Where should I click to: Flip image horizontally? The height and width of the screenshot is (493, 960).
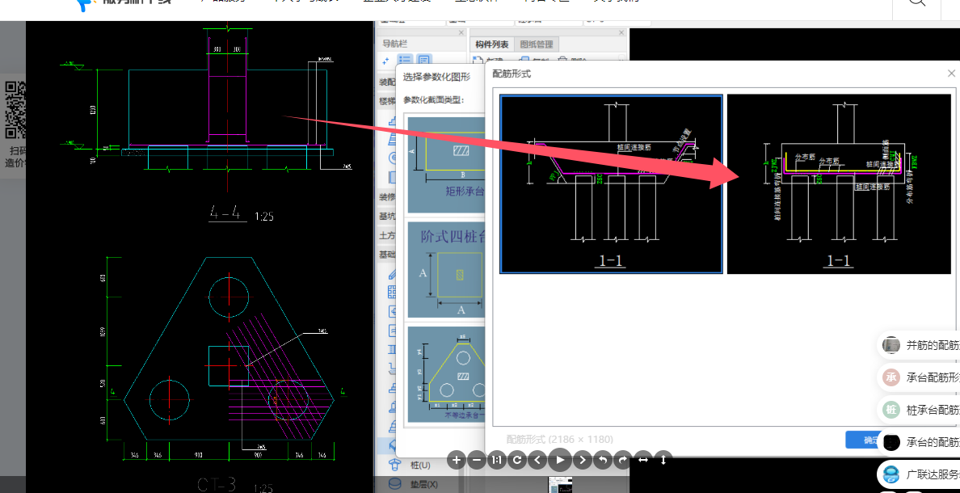click(643, 460)
